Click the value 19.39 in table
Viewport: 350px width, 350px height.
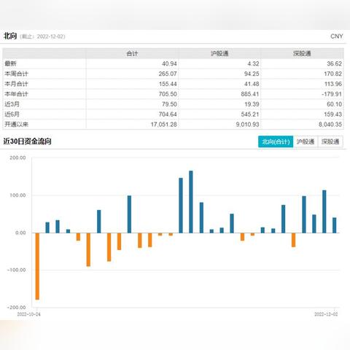coord(252,104)
